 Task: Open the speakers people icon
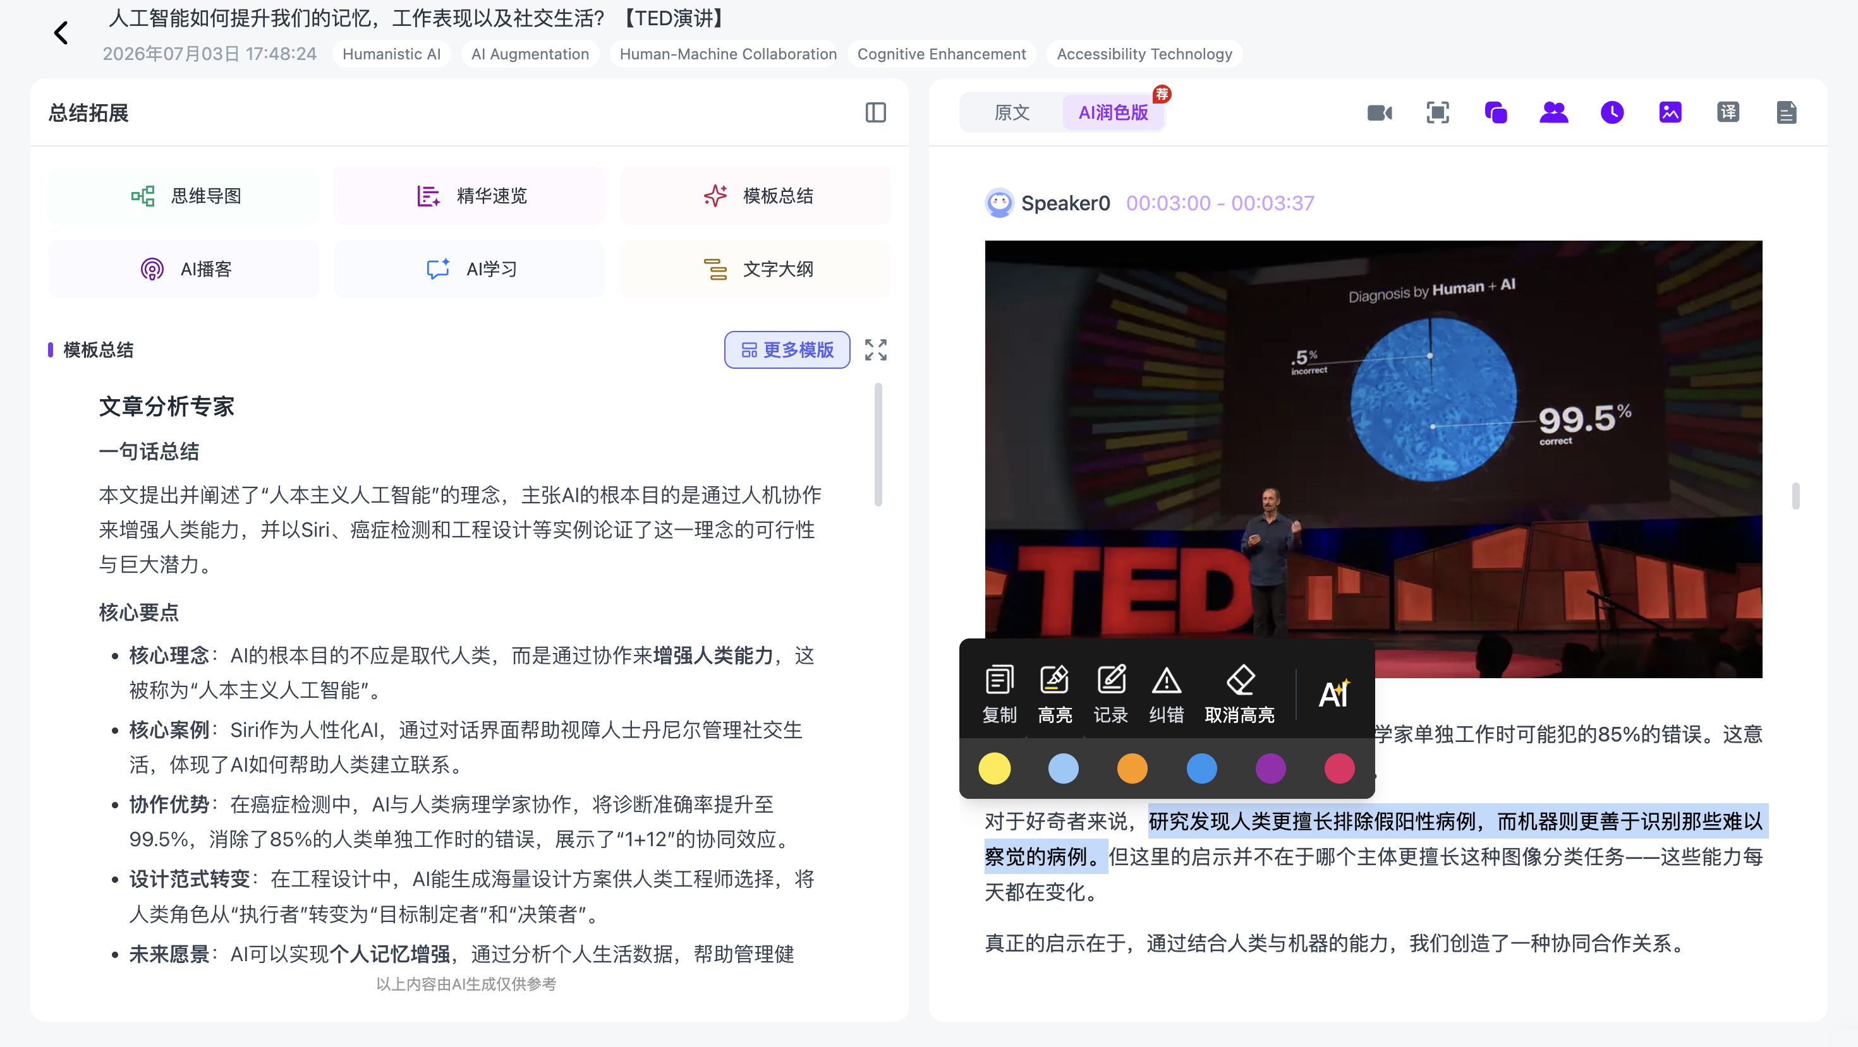pyautogui.click(x=1553, y=112)
